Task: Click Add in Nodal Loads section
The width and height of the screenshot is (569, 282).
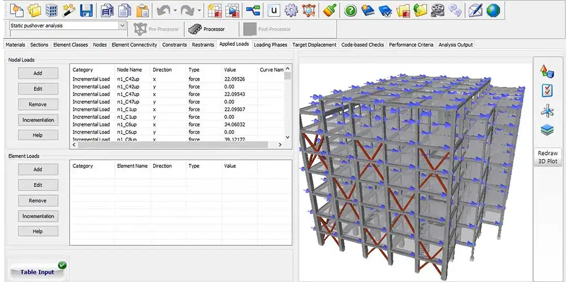Action: (38, 73)
